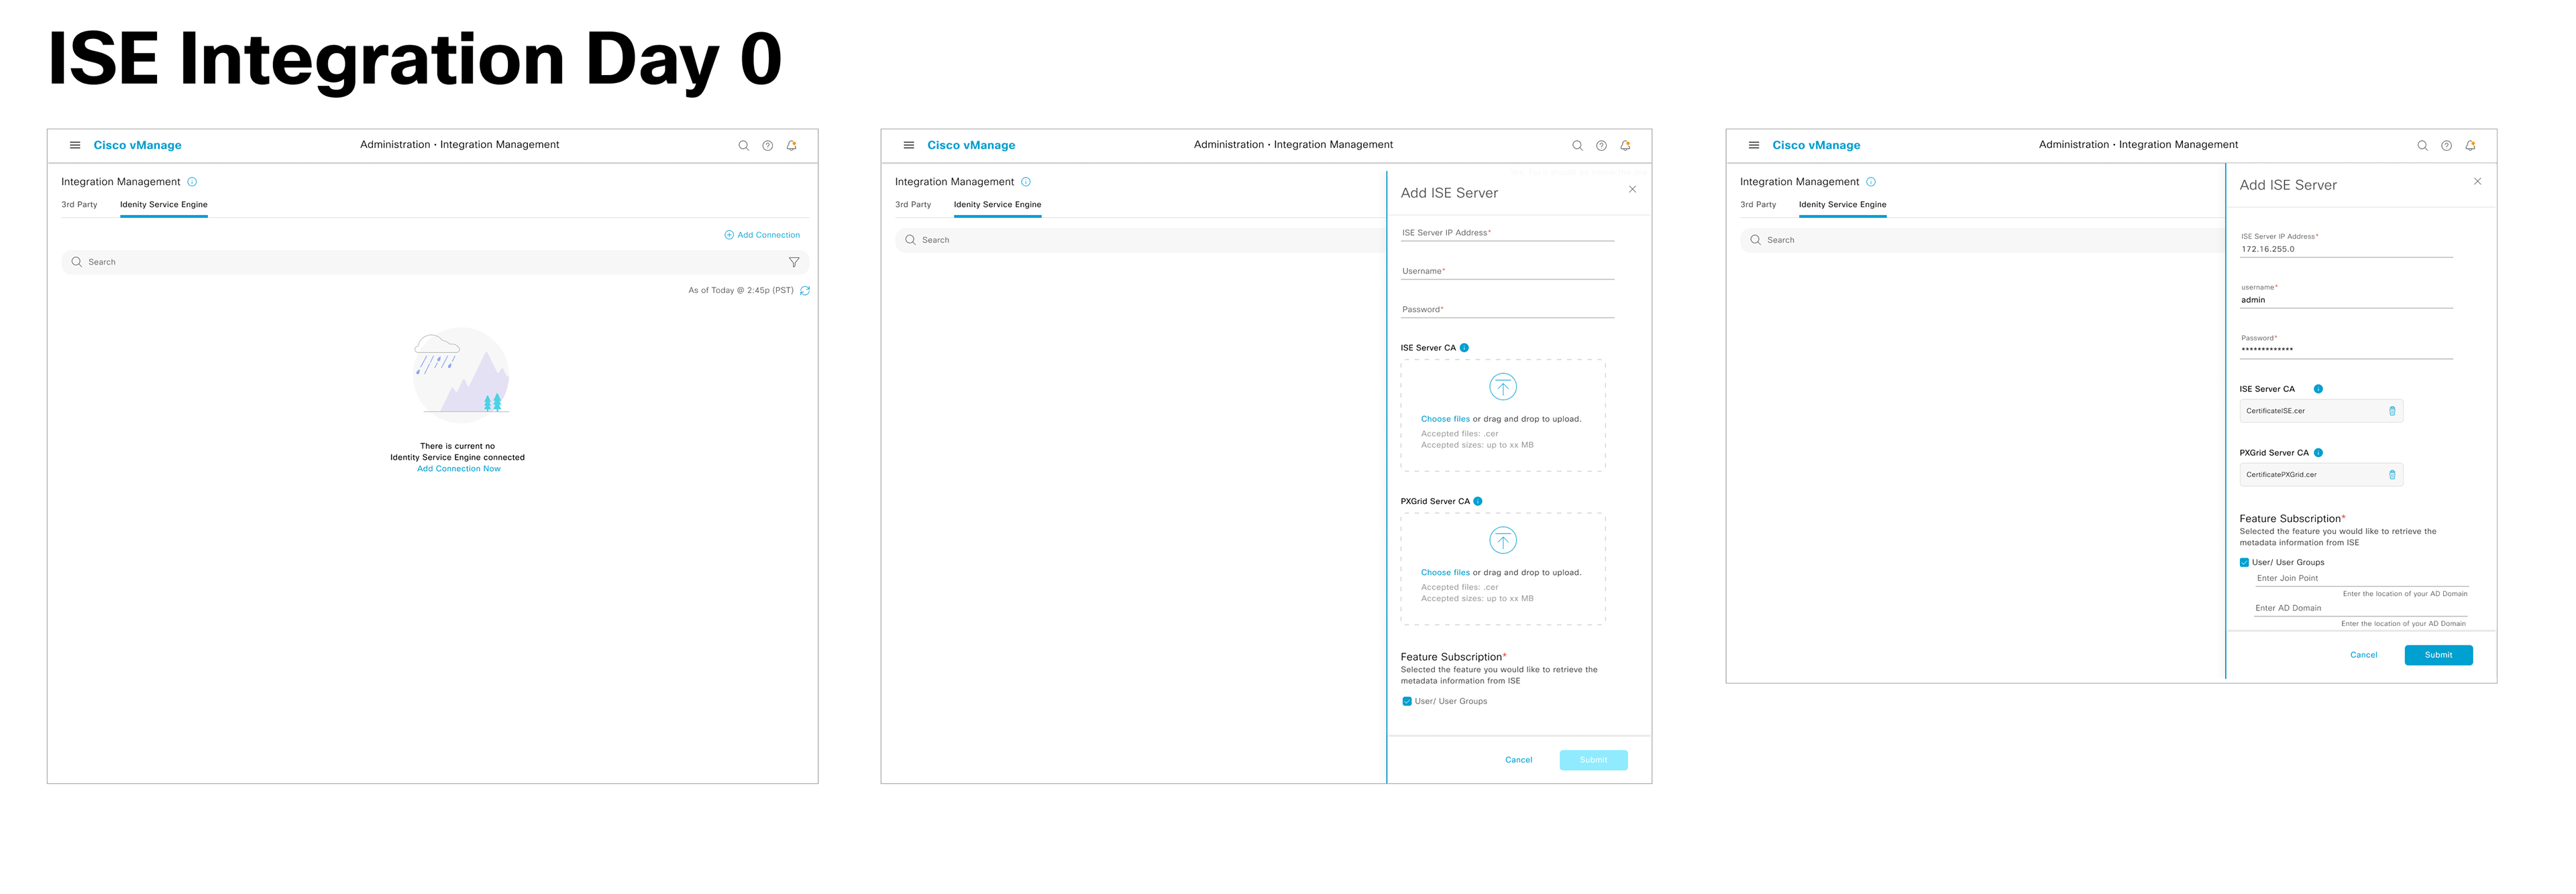This screenshot has height=894, width=2576.
Task: Open help icon in blank-form screen header
Action: point(1601,146)
